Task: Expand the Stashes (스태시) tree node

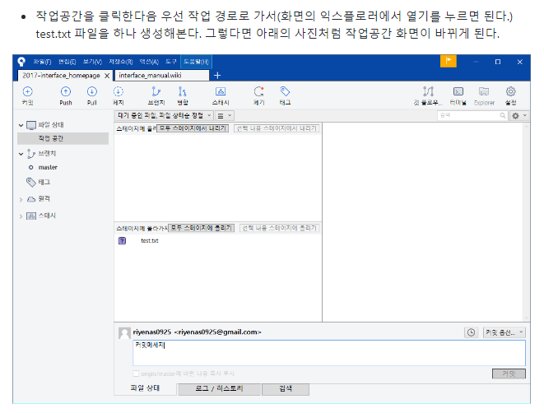Action: 21,216
